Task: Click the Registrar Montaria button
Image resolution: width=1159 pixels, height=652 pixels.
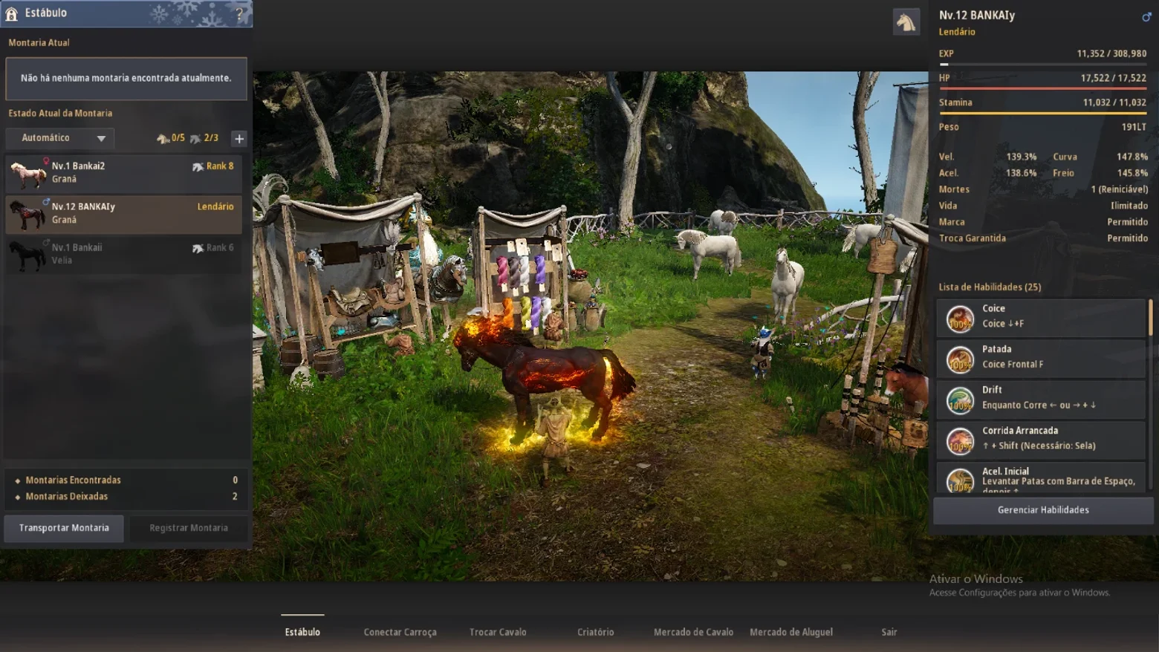Action: [x=189, y=528]
